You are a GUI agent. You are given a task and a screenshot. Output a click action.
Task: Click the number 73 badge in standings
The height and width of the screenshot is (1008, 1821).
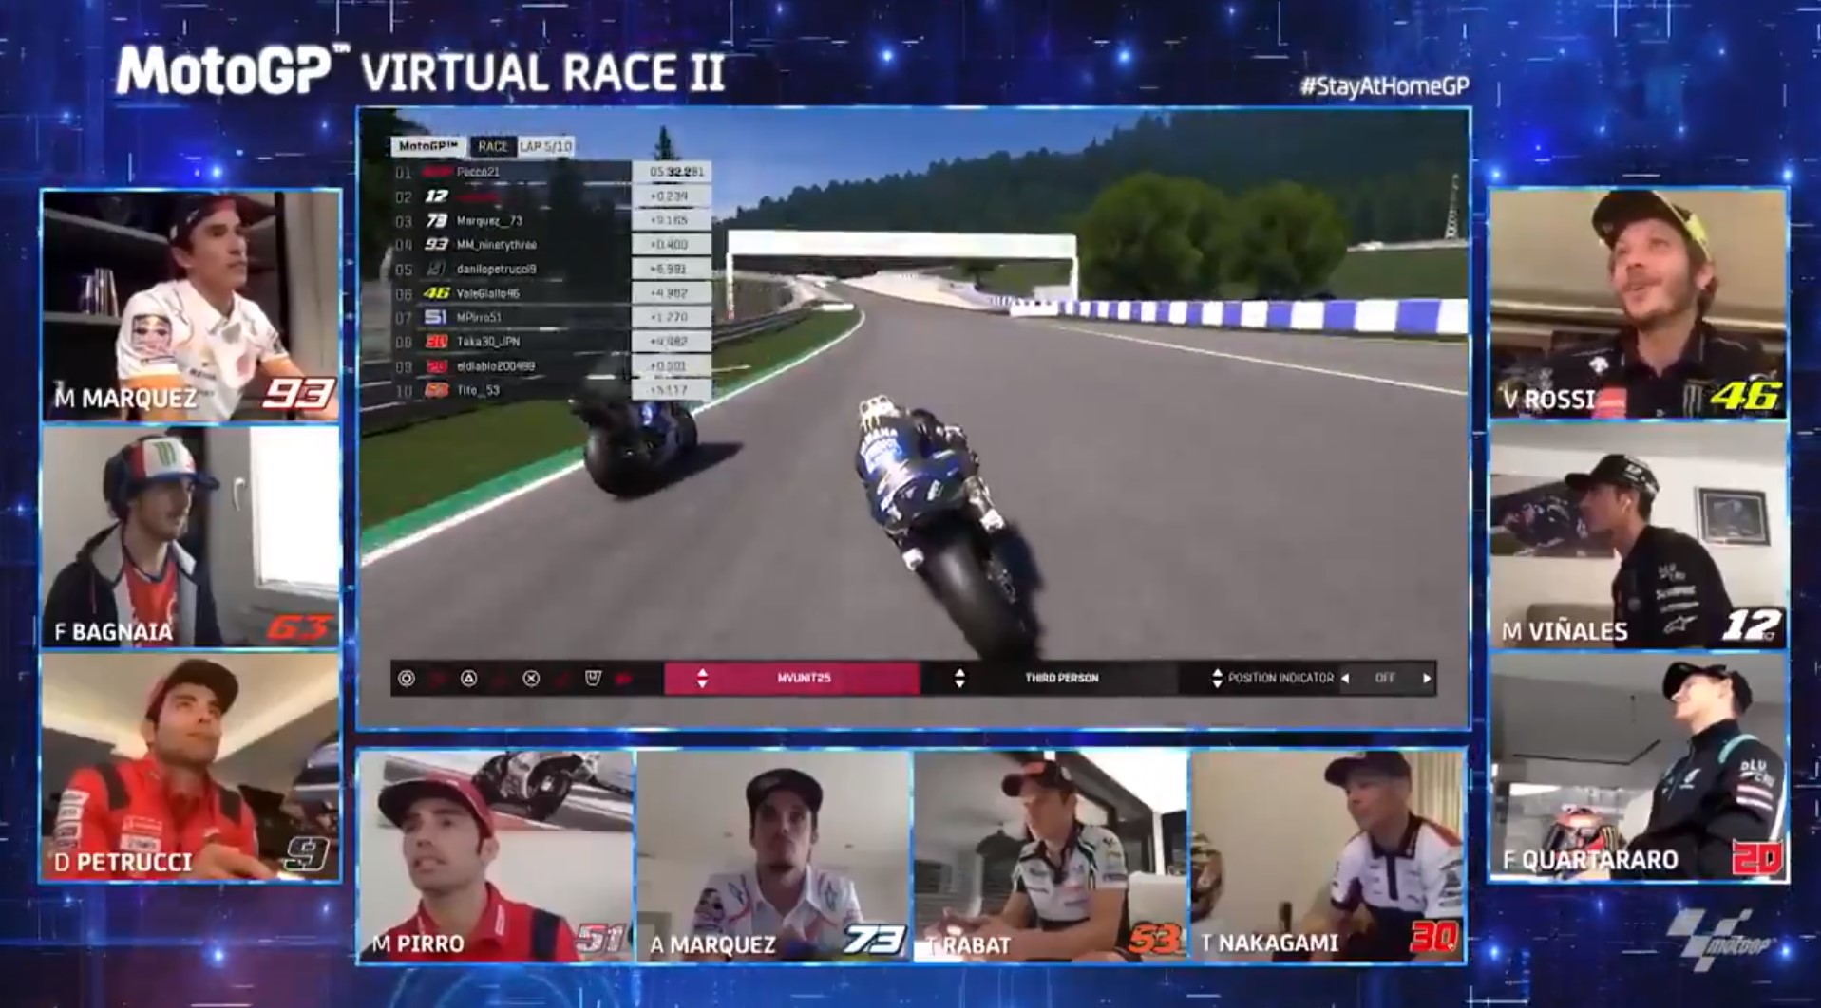436,221
